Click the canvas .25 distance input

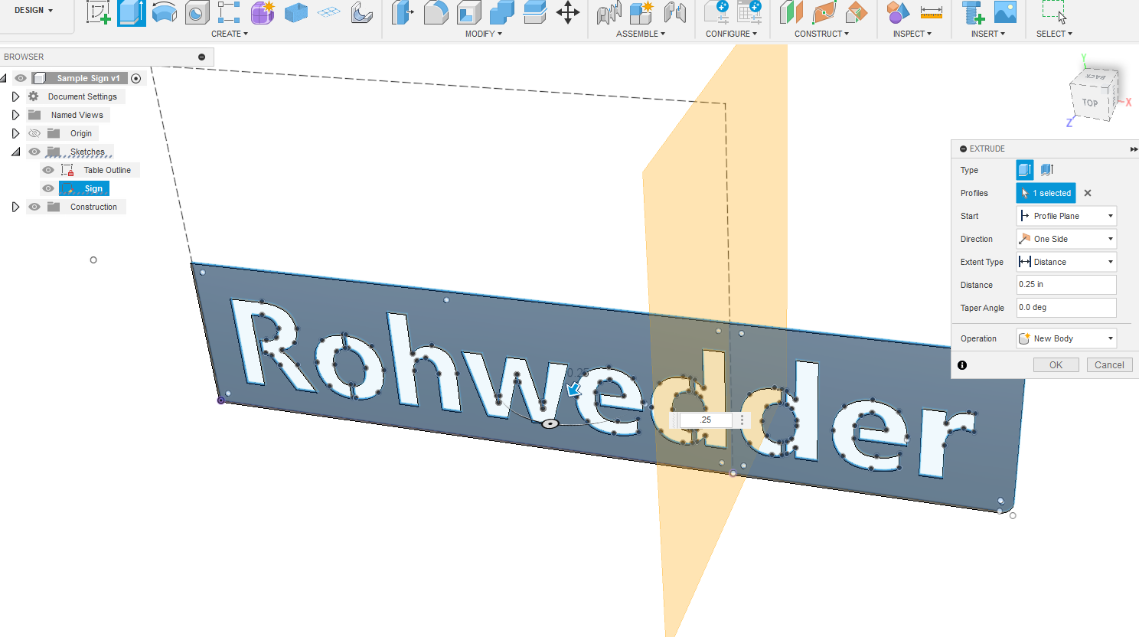pos(705,420)
